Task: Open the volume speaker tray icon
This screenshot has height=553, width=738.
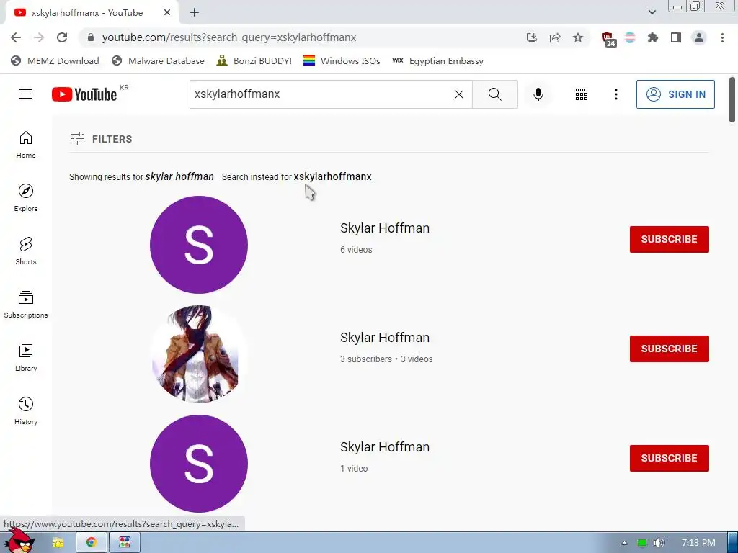Action: [659, 543]
